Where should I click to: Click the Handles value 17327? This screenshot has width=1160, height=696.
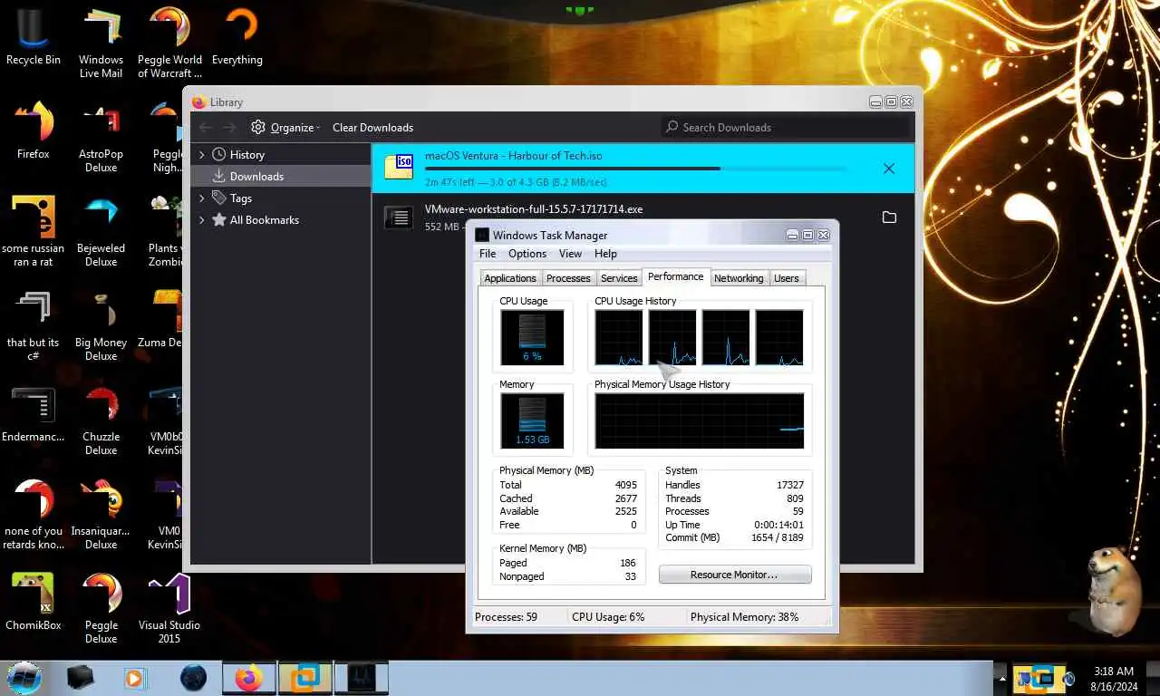click(790, 485)
